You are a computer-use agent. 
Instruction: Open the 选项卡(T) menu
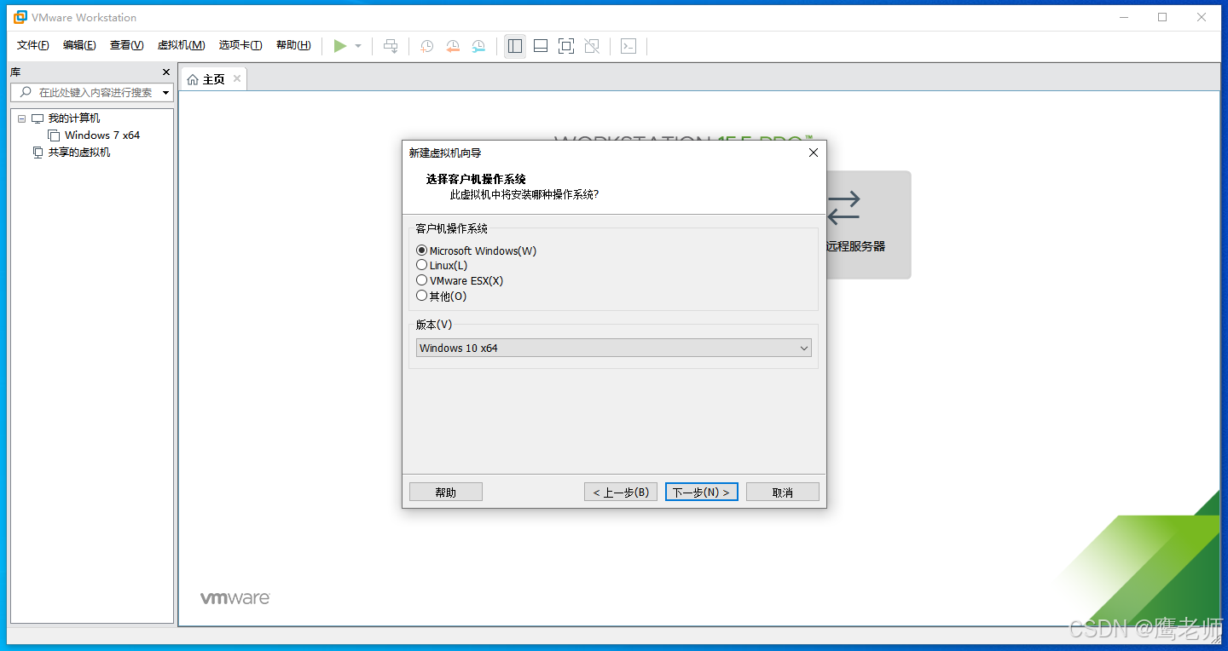pos(240,45)
